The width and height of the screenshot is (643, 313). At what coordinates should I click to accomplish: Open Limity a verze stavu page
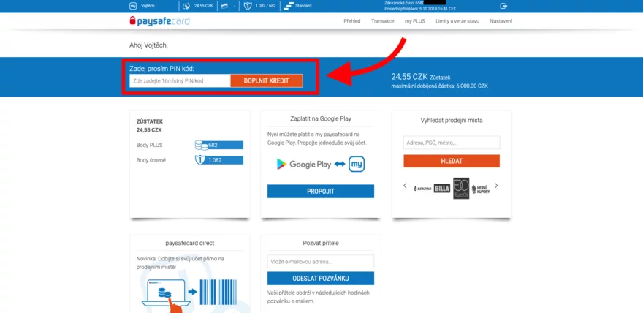tap(459, 21)
